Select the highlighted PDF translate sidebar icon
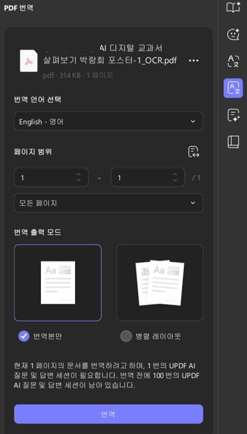This screenshot has width=247, height=434. [x=233, y=88]
